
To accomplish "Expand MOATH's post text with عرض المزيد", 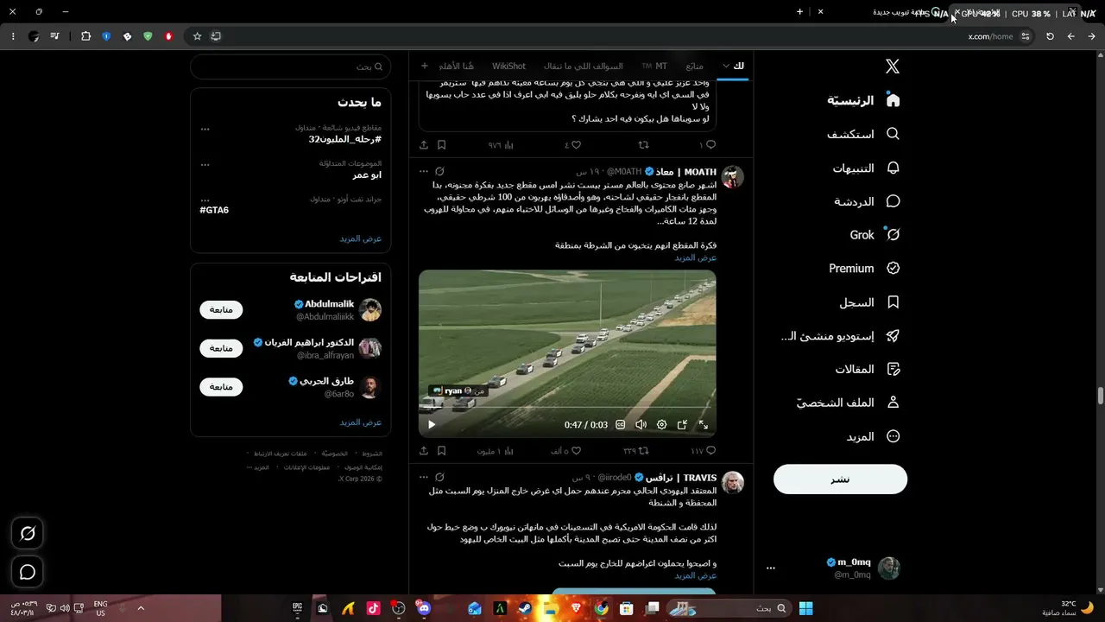I will pyautogui.click(x=696, y=257).
